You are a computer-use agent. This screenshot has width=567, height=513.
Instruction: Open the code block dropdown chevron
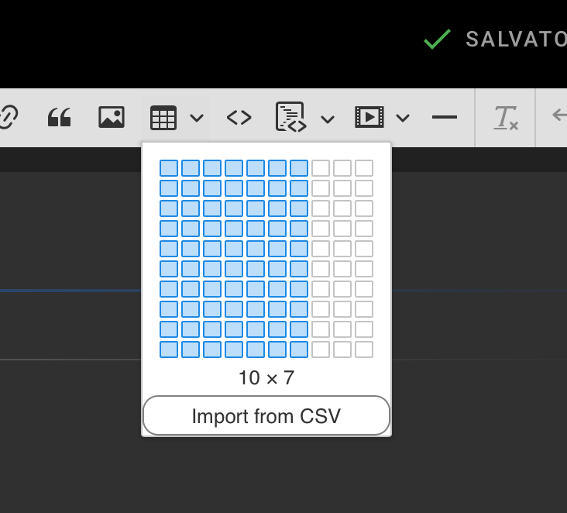click(x=328, y=119)
